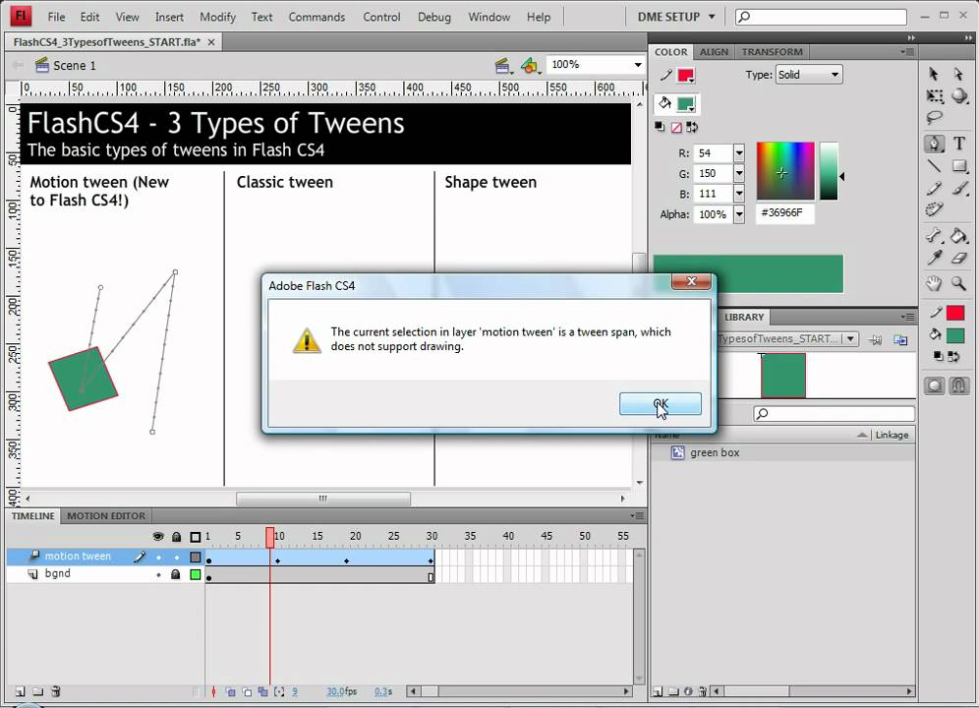Select the Hand tool
Image resolution: width=979 pixels, height=708 pixels.
[x=934, y=284]
